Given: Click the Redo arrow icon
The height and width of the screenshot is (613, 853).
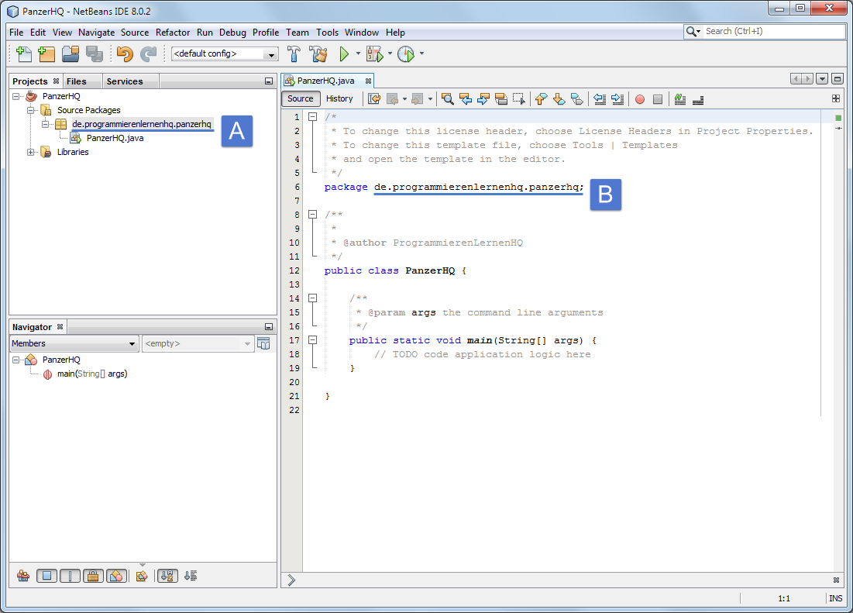Looking at the screenshot, I should pyautogui.click(x=148, y=53).
